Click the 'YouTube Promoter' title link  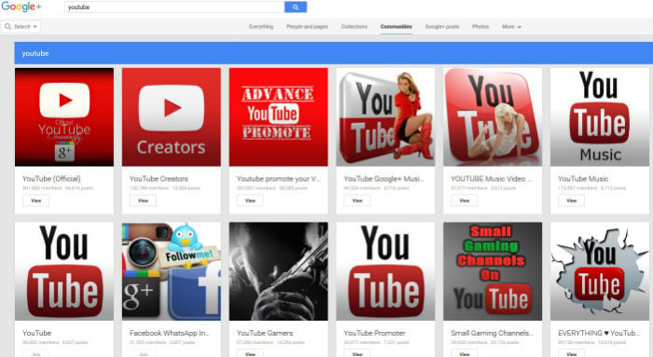click(x=374, y=333)
